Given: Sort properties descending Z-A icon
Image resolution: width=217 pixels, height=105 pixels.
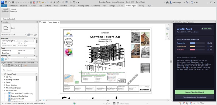Looking at the screenshot, I should click(9, 59).
